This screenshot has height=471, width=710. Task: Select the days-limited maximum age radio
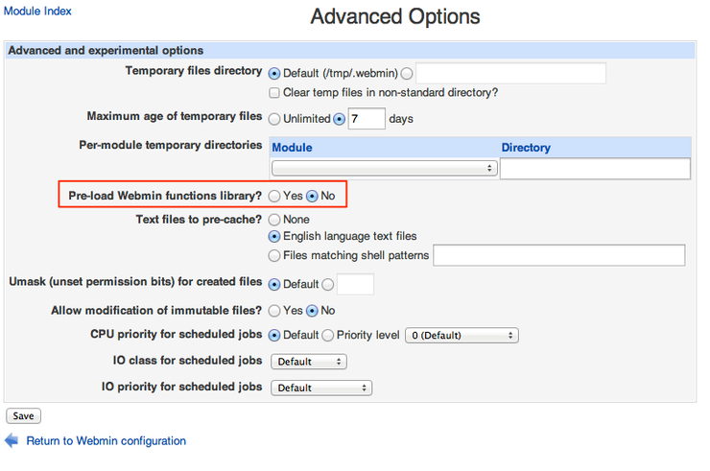point(339,119)
